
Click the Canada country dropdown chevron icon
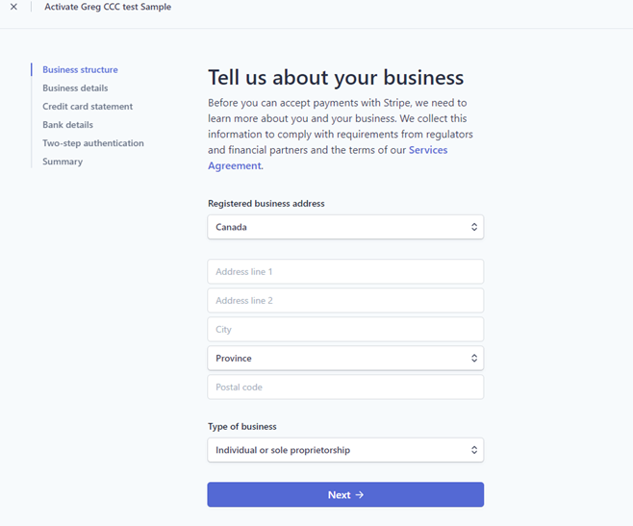point(473,227)
